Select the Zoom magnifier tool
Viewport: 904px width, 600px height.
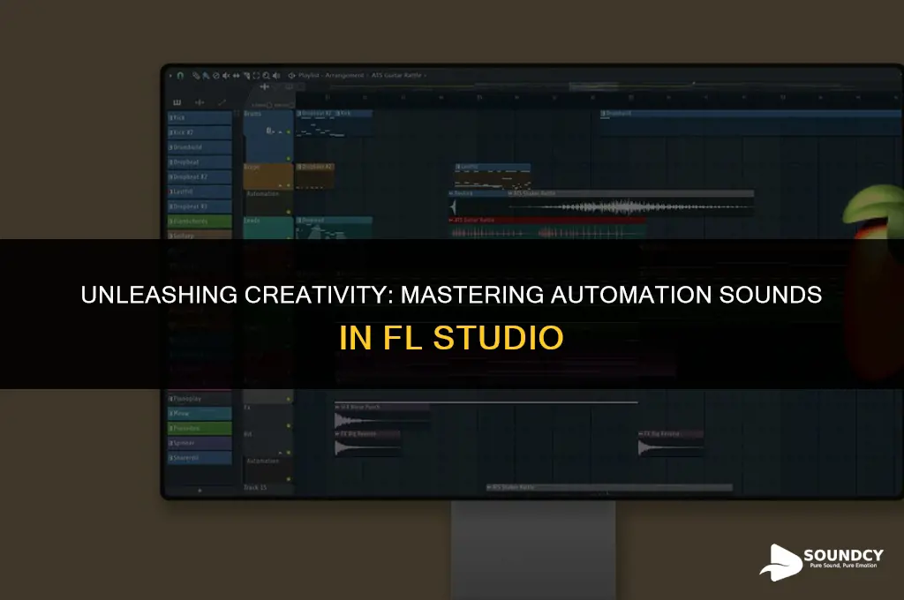266,76
